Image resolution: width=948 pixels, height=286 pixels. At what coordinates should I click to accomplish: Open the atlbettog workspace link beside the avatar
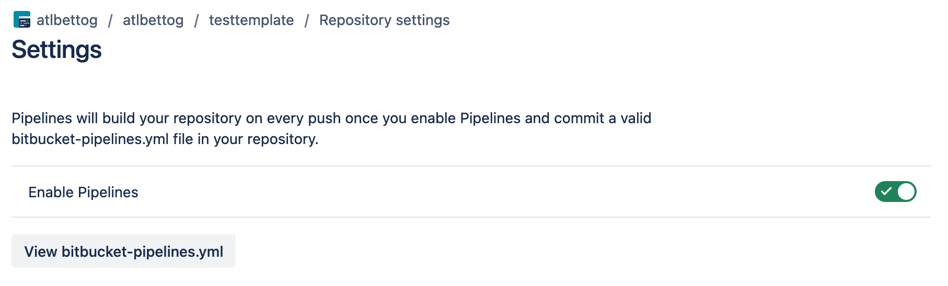pos(67,20)
